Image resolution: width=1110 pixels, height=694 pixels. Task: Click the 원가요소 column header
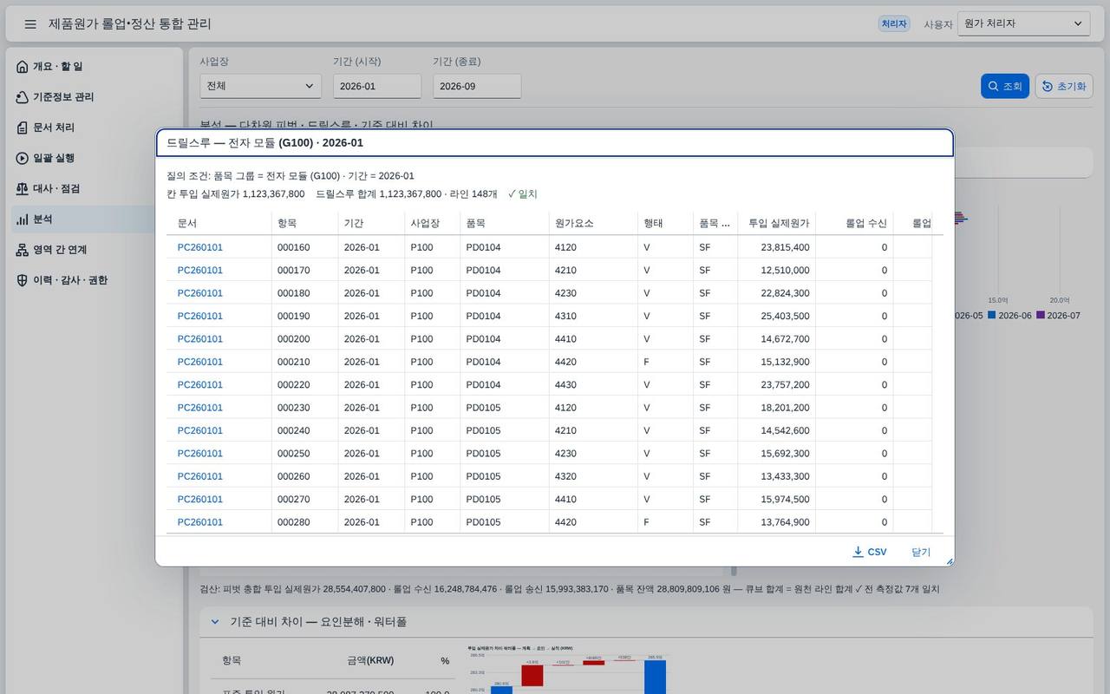593,223
